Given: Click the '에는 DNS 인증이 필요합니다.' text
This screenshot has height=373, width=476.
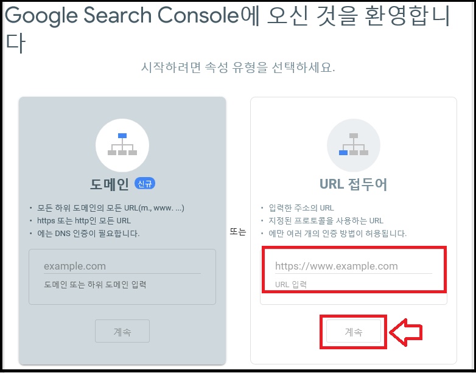Looking at the screenshot, I should (x=88, y=234).
